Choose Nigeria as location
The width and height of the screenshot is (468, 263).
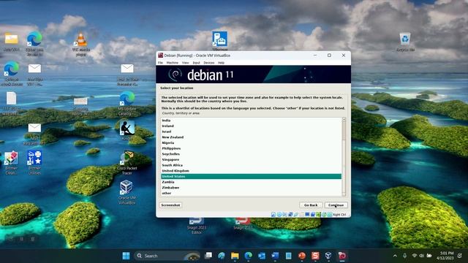[251, 143]
